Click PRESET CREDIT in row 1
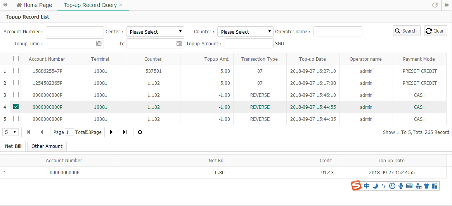Screen dimensions: 452x206 point(420,71)
